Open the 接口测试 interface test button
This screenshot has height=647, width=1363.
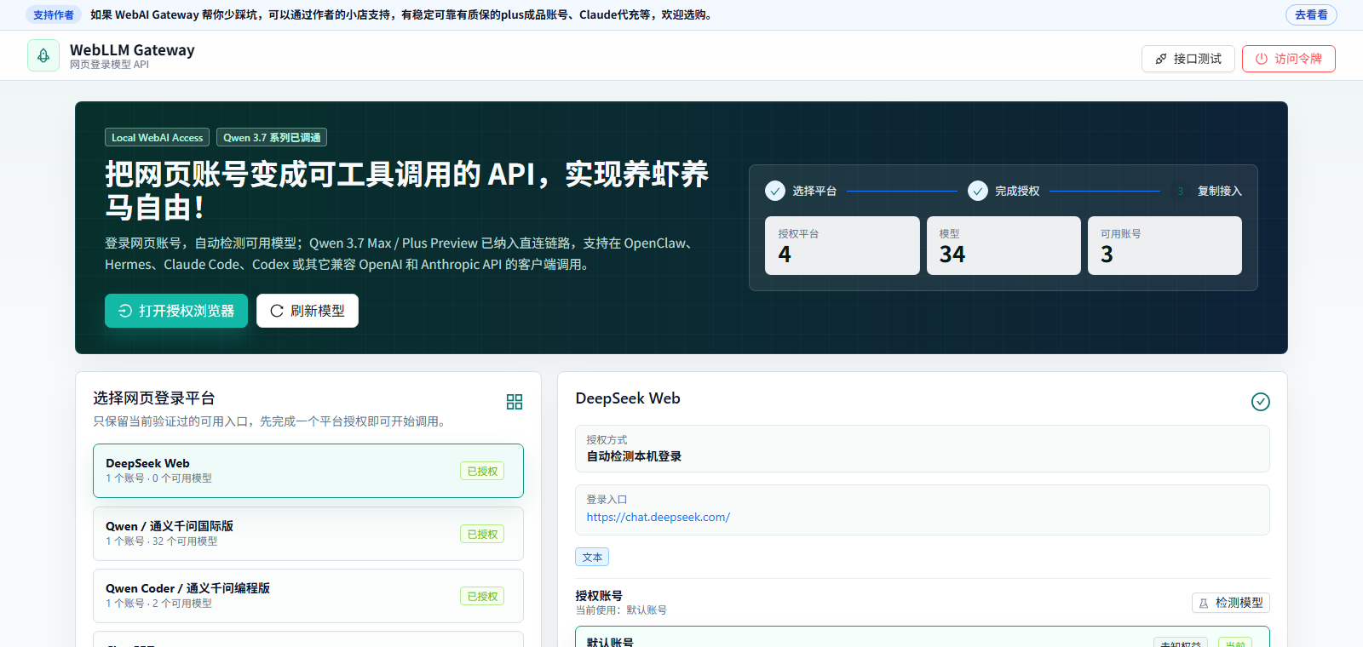[x=1188, y=59]
